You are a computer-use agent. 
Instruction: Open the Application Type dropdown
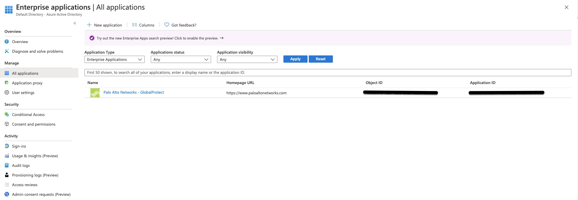[114, 59]
